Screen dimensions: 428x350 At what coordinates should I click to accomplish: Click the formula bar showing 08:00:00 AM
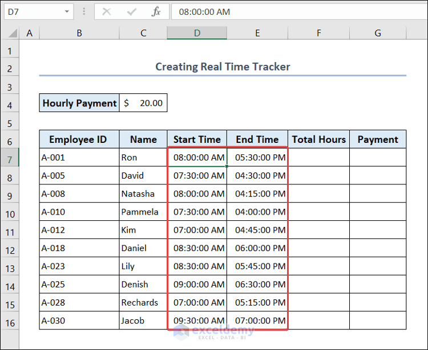(299, 12)
